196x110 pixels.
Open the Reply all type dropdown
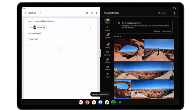(x=40, y=13)
